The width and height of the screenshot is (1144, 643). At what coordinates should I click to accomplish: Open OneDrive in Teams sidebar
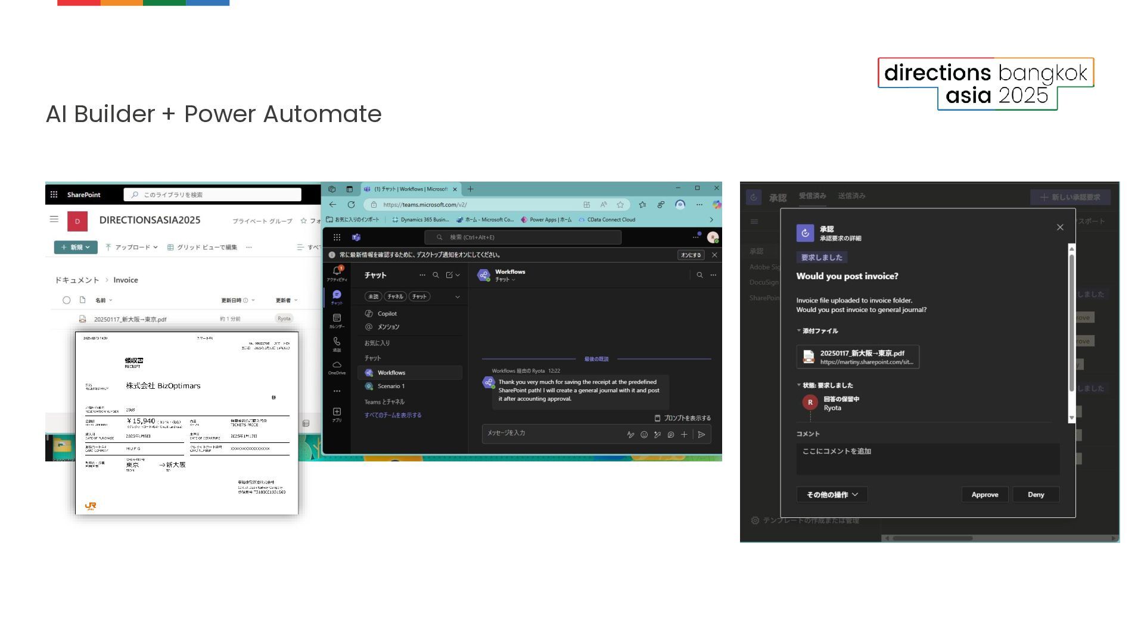point(337,366)
